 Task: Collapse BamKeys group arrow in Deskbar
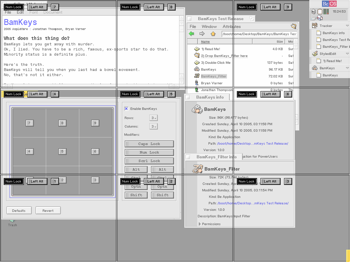[347, 68]
